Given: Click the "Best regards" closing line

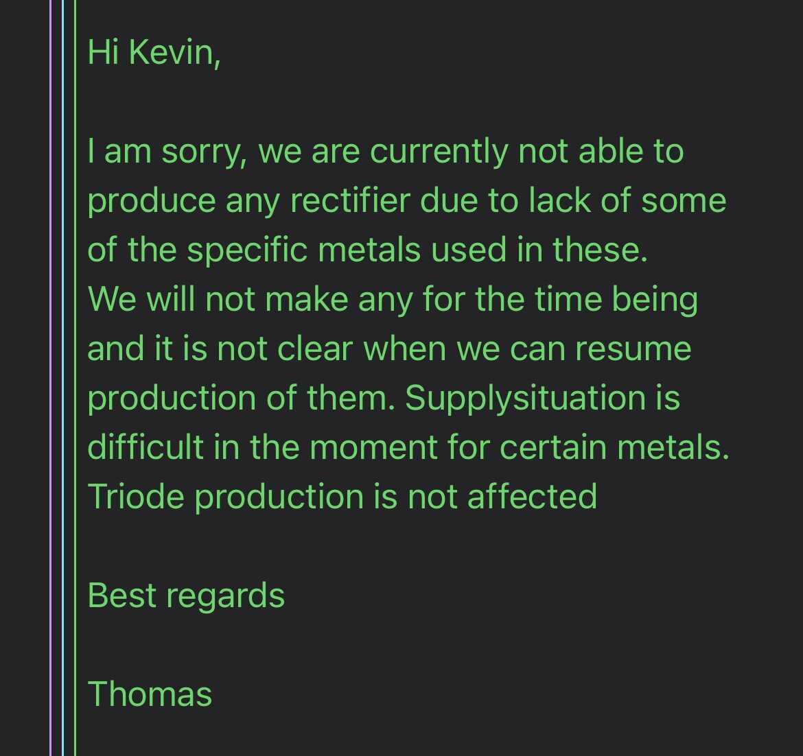Looking at the screenshot, I should (x=186, y=595).
